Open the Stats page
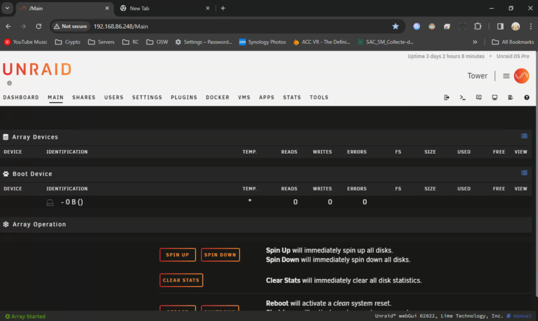 pos(292,97)
